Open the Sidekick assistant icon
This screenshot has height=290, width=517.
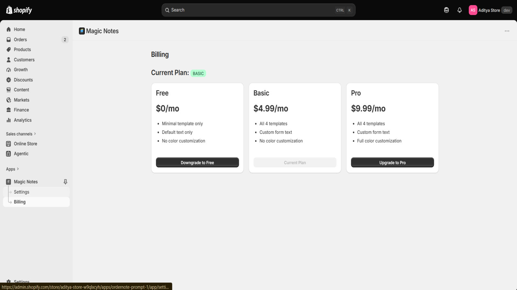[x=446, y=10]
